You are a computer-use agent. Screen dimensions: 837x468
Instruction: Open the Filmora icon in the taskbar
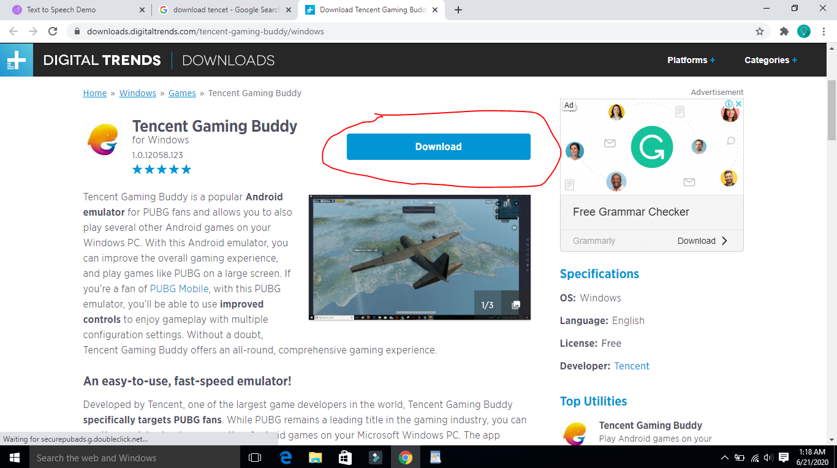coord(375,458)
